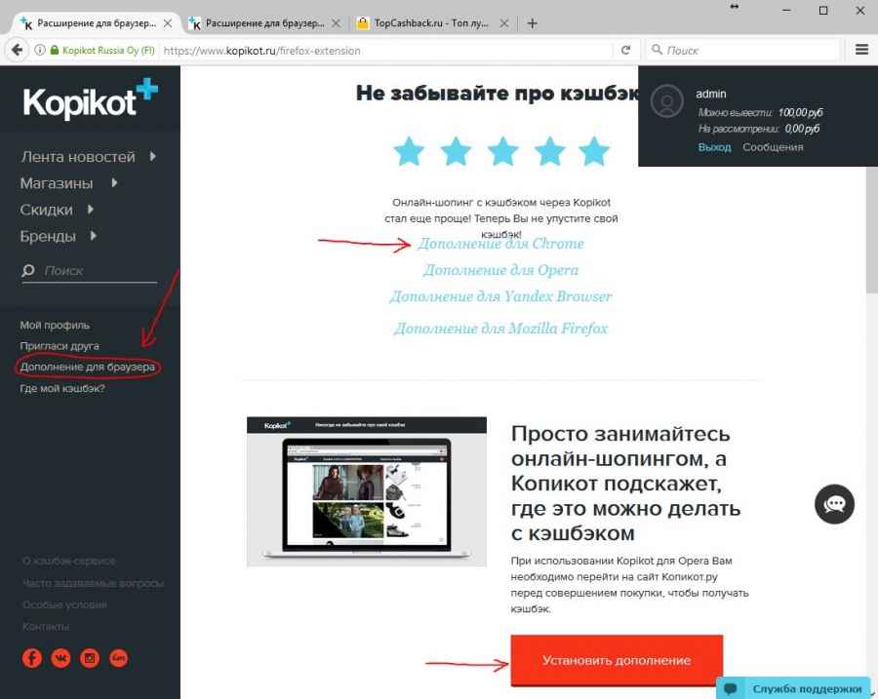Switch to the inactive second Расширение для браузера tab
Screen dimensions: 878x699
pyautogui.click(x=264, y=23)
